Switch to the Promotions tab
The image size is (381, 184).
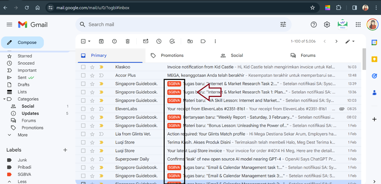[172, 55]
